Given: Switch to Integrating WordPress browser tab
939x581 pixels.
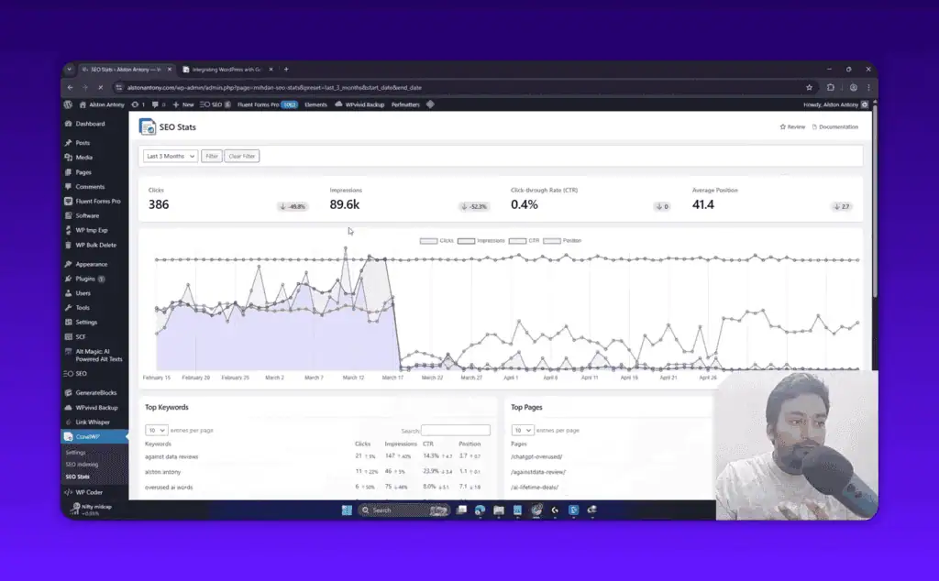Looking at the screenshot, I should tap(226, 70).
